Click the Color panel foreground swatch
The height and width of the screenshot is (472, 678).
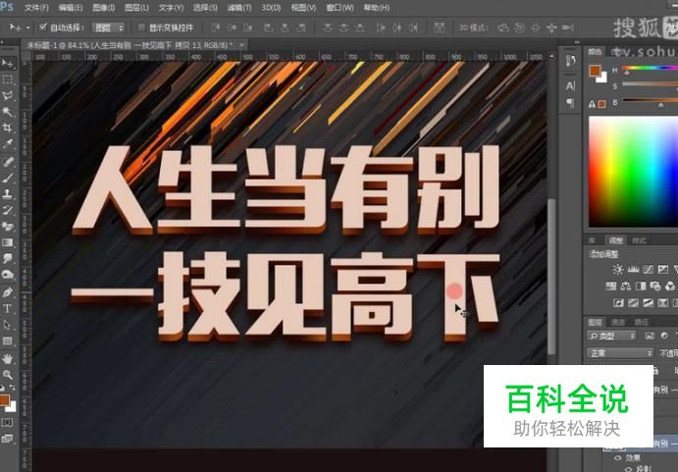595,71
